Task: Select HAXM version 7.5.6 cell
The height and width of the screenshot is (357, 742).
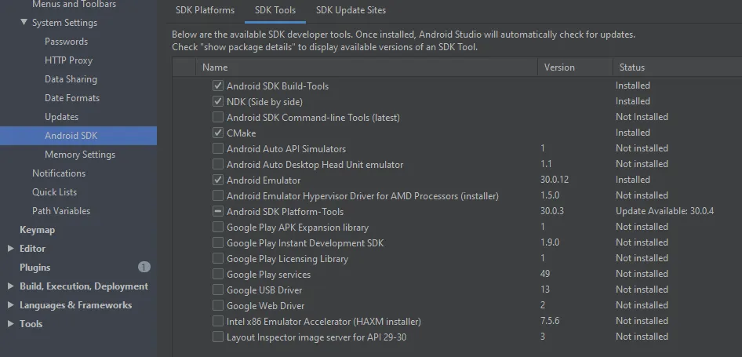Action: pos(549,321)
